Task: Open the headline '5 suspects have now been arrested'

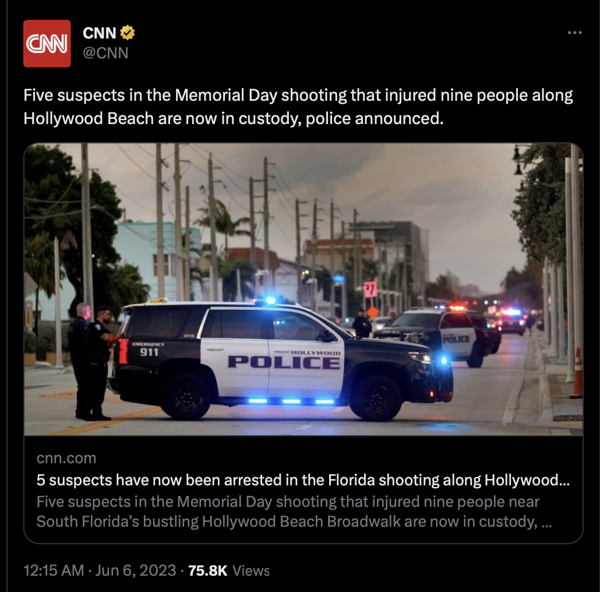Action: 303,480
